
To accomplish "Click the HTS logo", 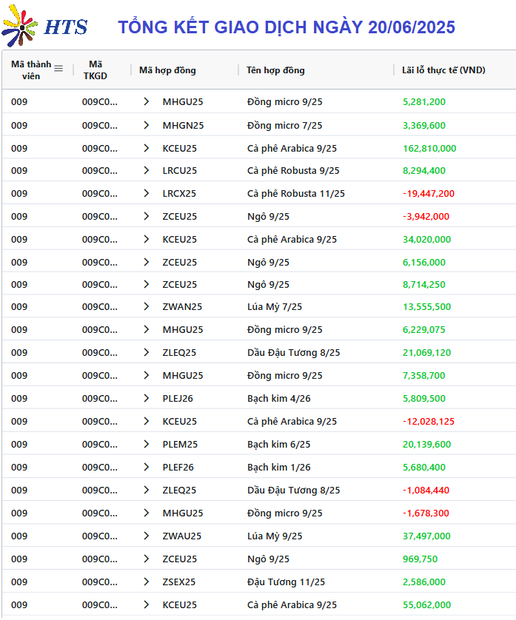I will tap(44, 26).
